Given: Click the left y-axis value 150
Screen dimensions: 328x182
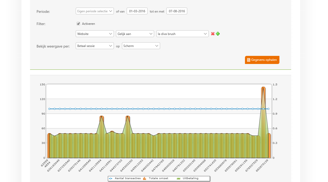Looking at the screenshot, I should tap(42, 85).
